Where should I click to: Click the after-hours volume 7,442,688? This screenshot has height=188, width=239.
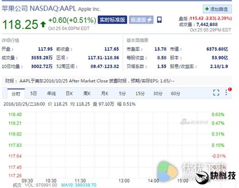(207, 24)
